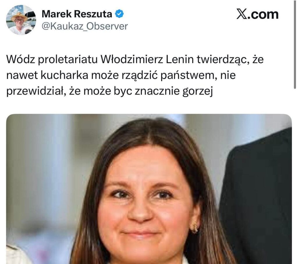Click the name "Włodzimierz" in the tweet text
Screen dimensions: 298x264
(132, 59)
